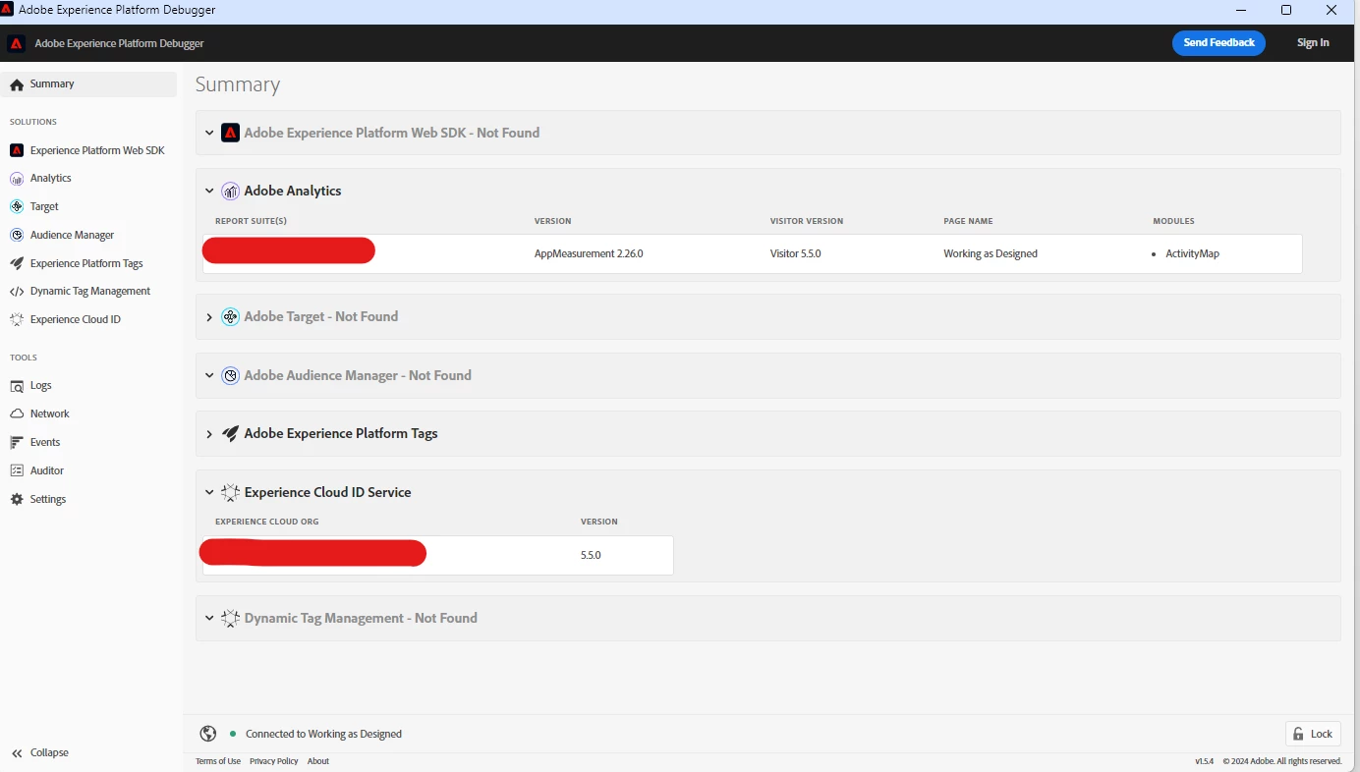The width and height of the screenshot is (1360, 772).
Task: Click the Visitor 5.5.0 cell
Action: click(796, 253)
